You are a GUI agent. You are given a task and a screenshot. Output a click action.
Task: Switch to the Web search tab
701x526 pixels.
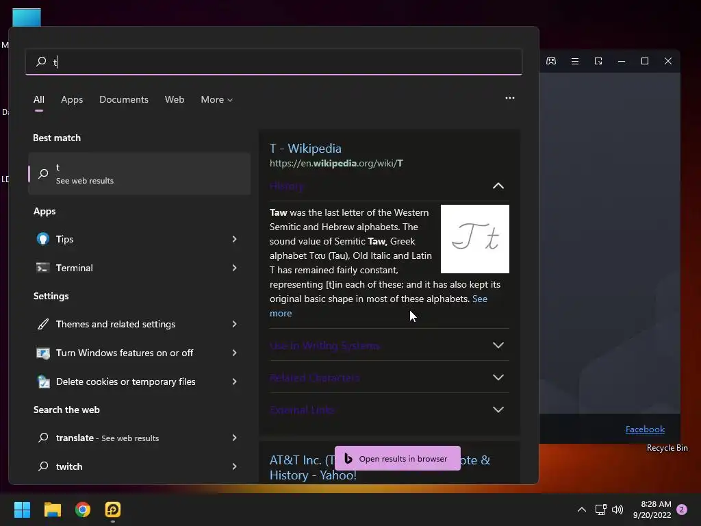coord(175,100)
